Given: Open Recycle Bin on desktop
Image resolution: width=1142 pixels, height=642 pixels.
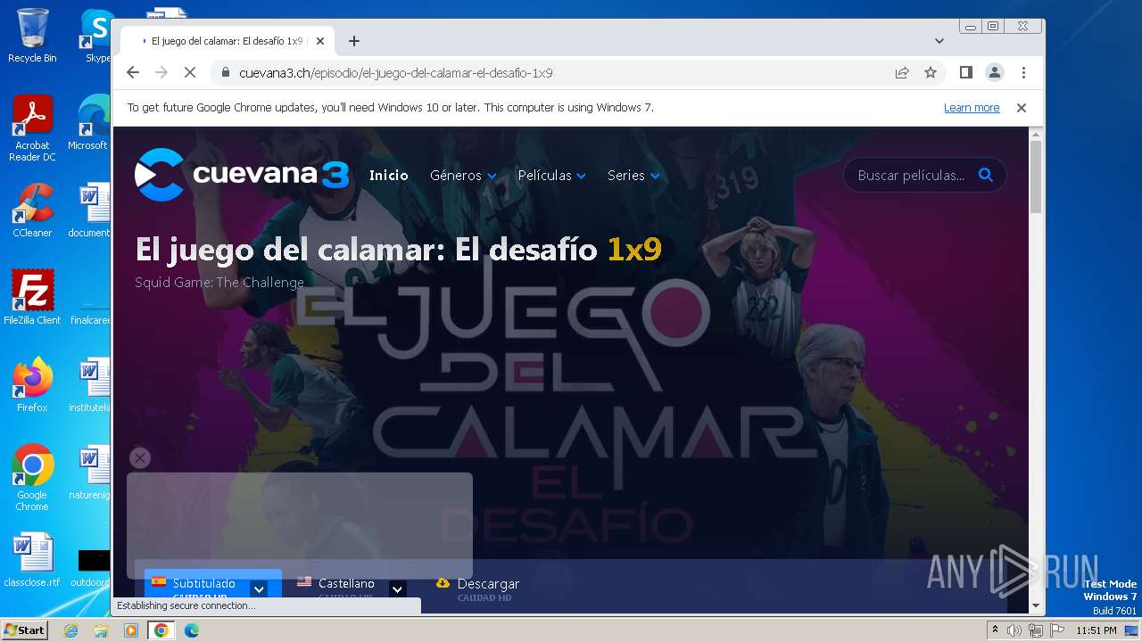Looking at the screenshot, I should click(x=32, y=36).
